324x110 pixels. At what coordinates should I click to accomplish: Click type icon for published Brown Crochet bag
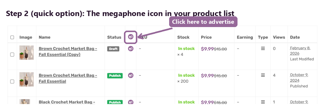pyautogui.click(x=263, y=75)
